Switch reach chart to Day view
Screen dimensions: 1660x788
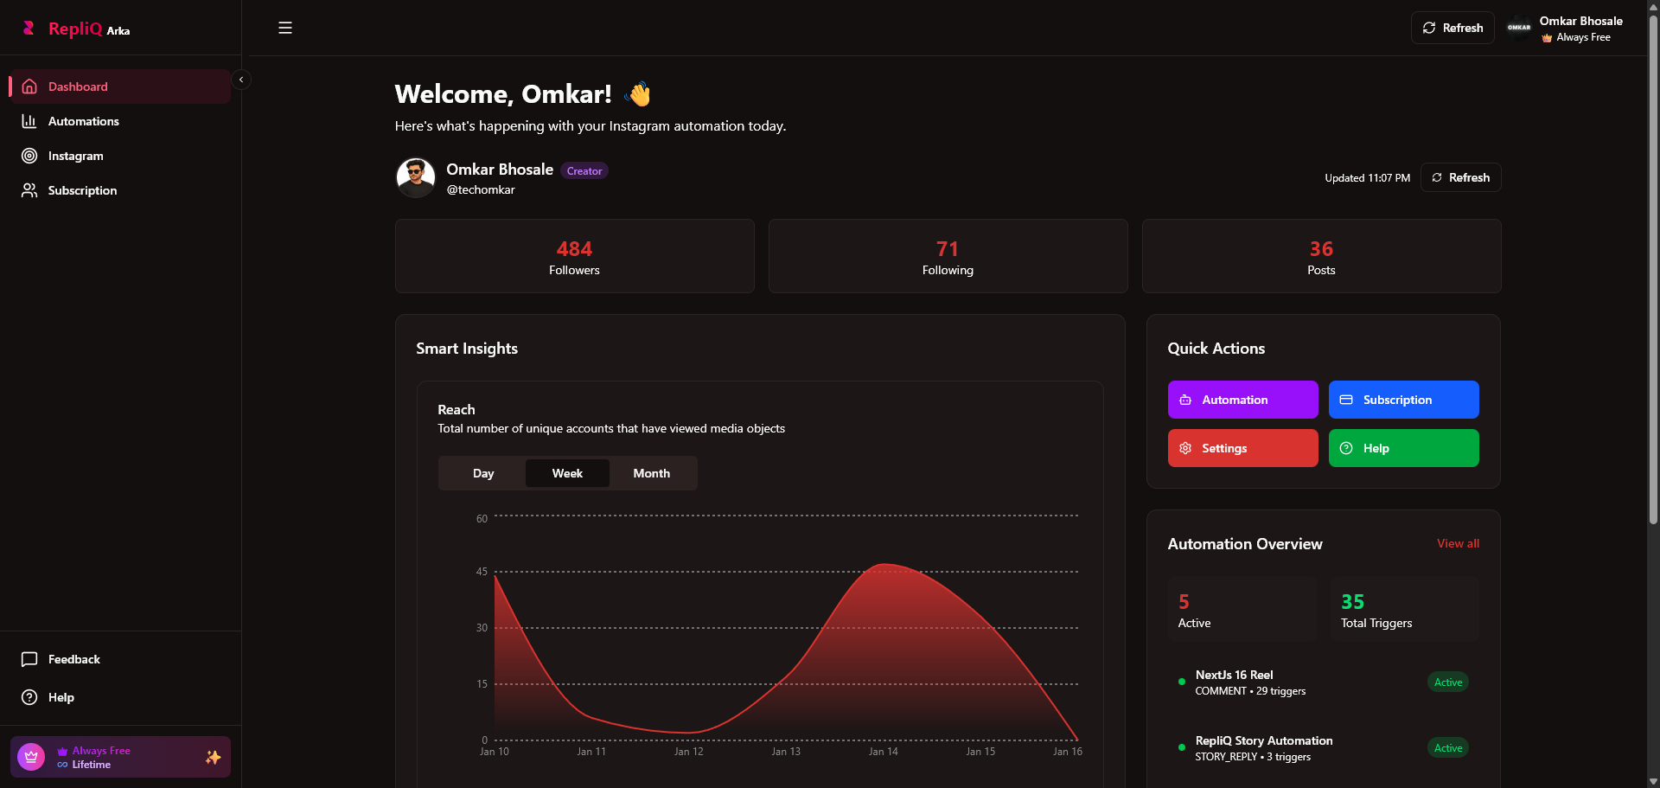482,473
